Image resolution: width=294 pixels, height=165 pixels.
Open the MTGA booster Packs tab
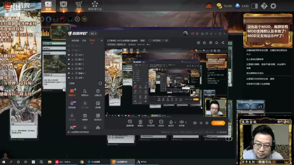click(63, 6)
